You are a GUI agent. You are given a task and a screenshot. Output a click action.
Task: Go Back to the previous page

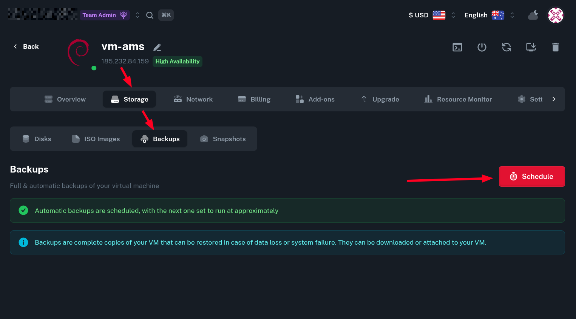coord(26,46)
